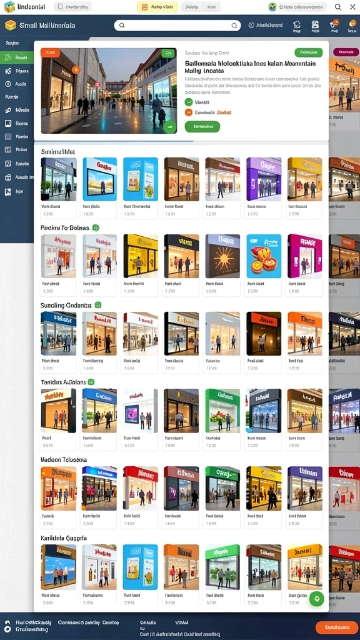Click the green tag on the hero photo
This screenshot has height=640, width=360.
point(167,53)
